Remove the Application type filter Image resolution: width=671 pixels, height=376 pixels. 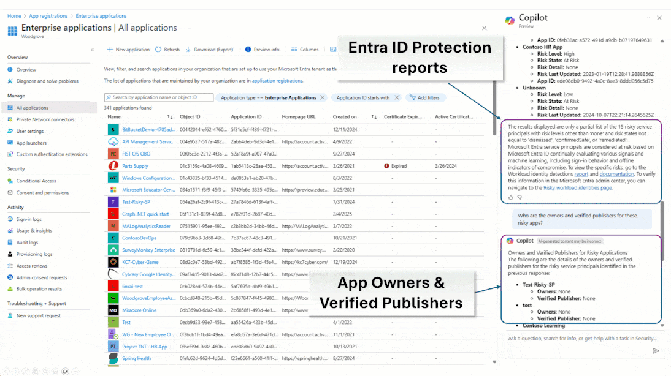322,97
